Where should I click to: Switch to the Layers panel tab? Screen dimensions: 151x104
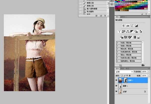click(x=117, y=68)
